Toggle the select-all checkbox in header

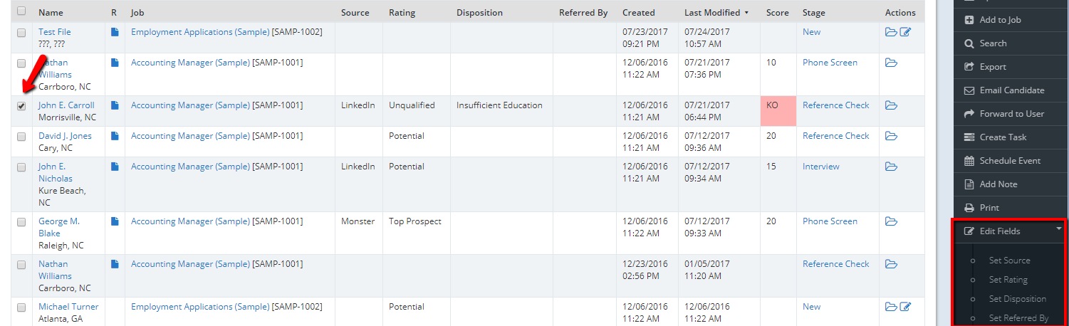(x=21, y=11)
